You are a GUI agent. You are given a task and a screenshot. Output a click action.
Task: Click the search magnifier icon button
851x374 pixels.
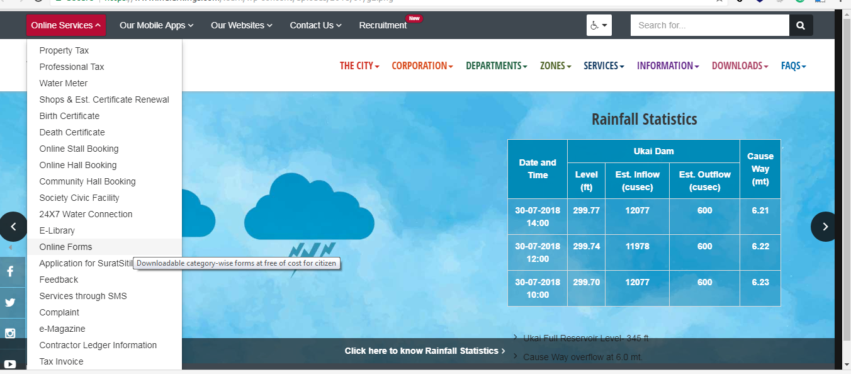[801, 25]
